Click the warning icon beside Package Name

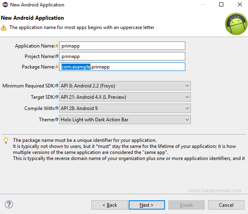[57, 67]
